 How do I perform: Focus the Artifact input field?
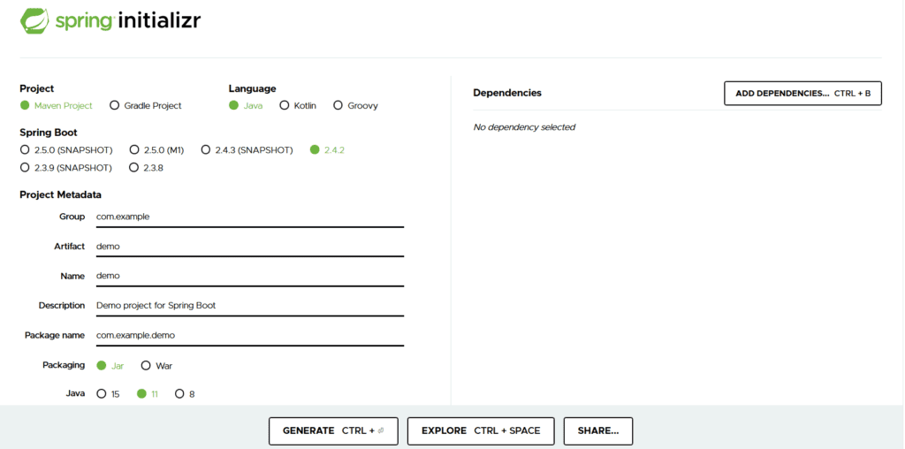[249, 247]
